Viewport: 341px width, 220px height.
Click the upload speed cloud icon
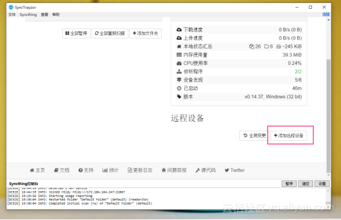[x=179, y=38]
